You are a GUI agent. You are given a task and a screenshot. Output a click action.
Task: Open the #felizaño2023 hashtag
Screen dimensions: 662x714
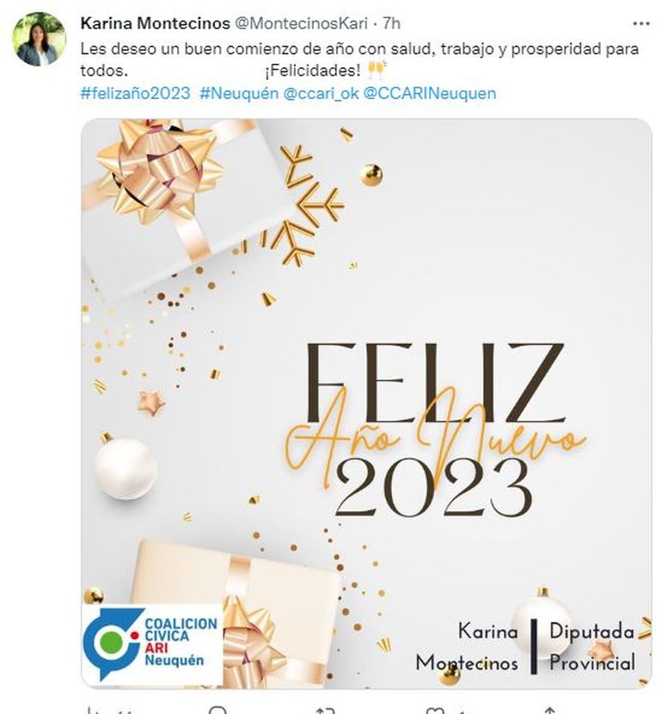coord(135,94)
